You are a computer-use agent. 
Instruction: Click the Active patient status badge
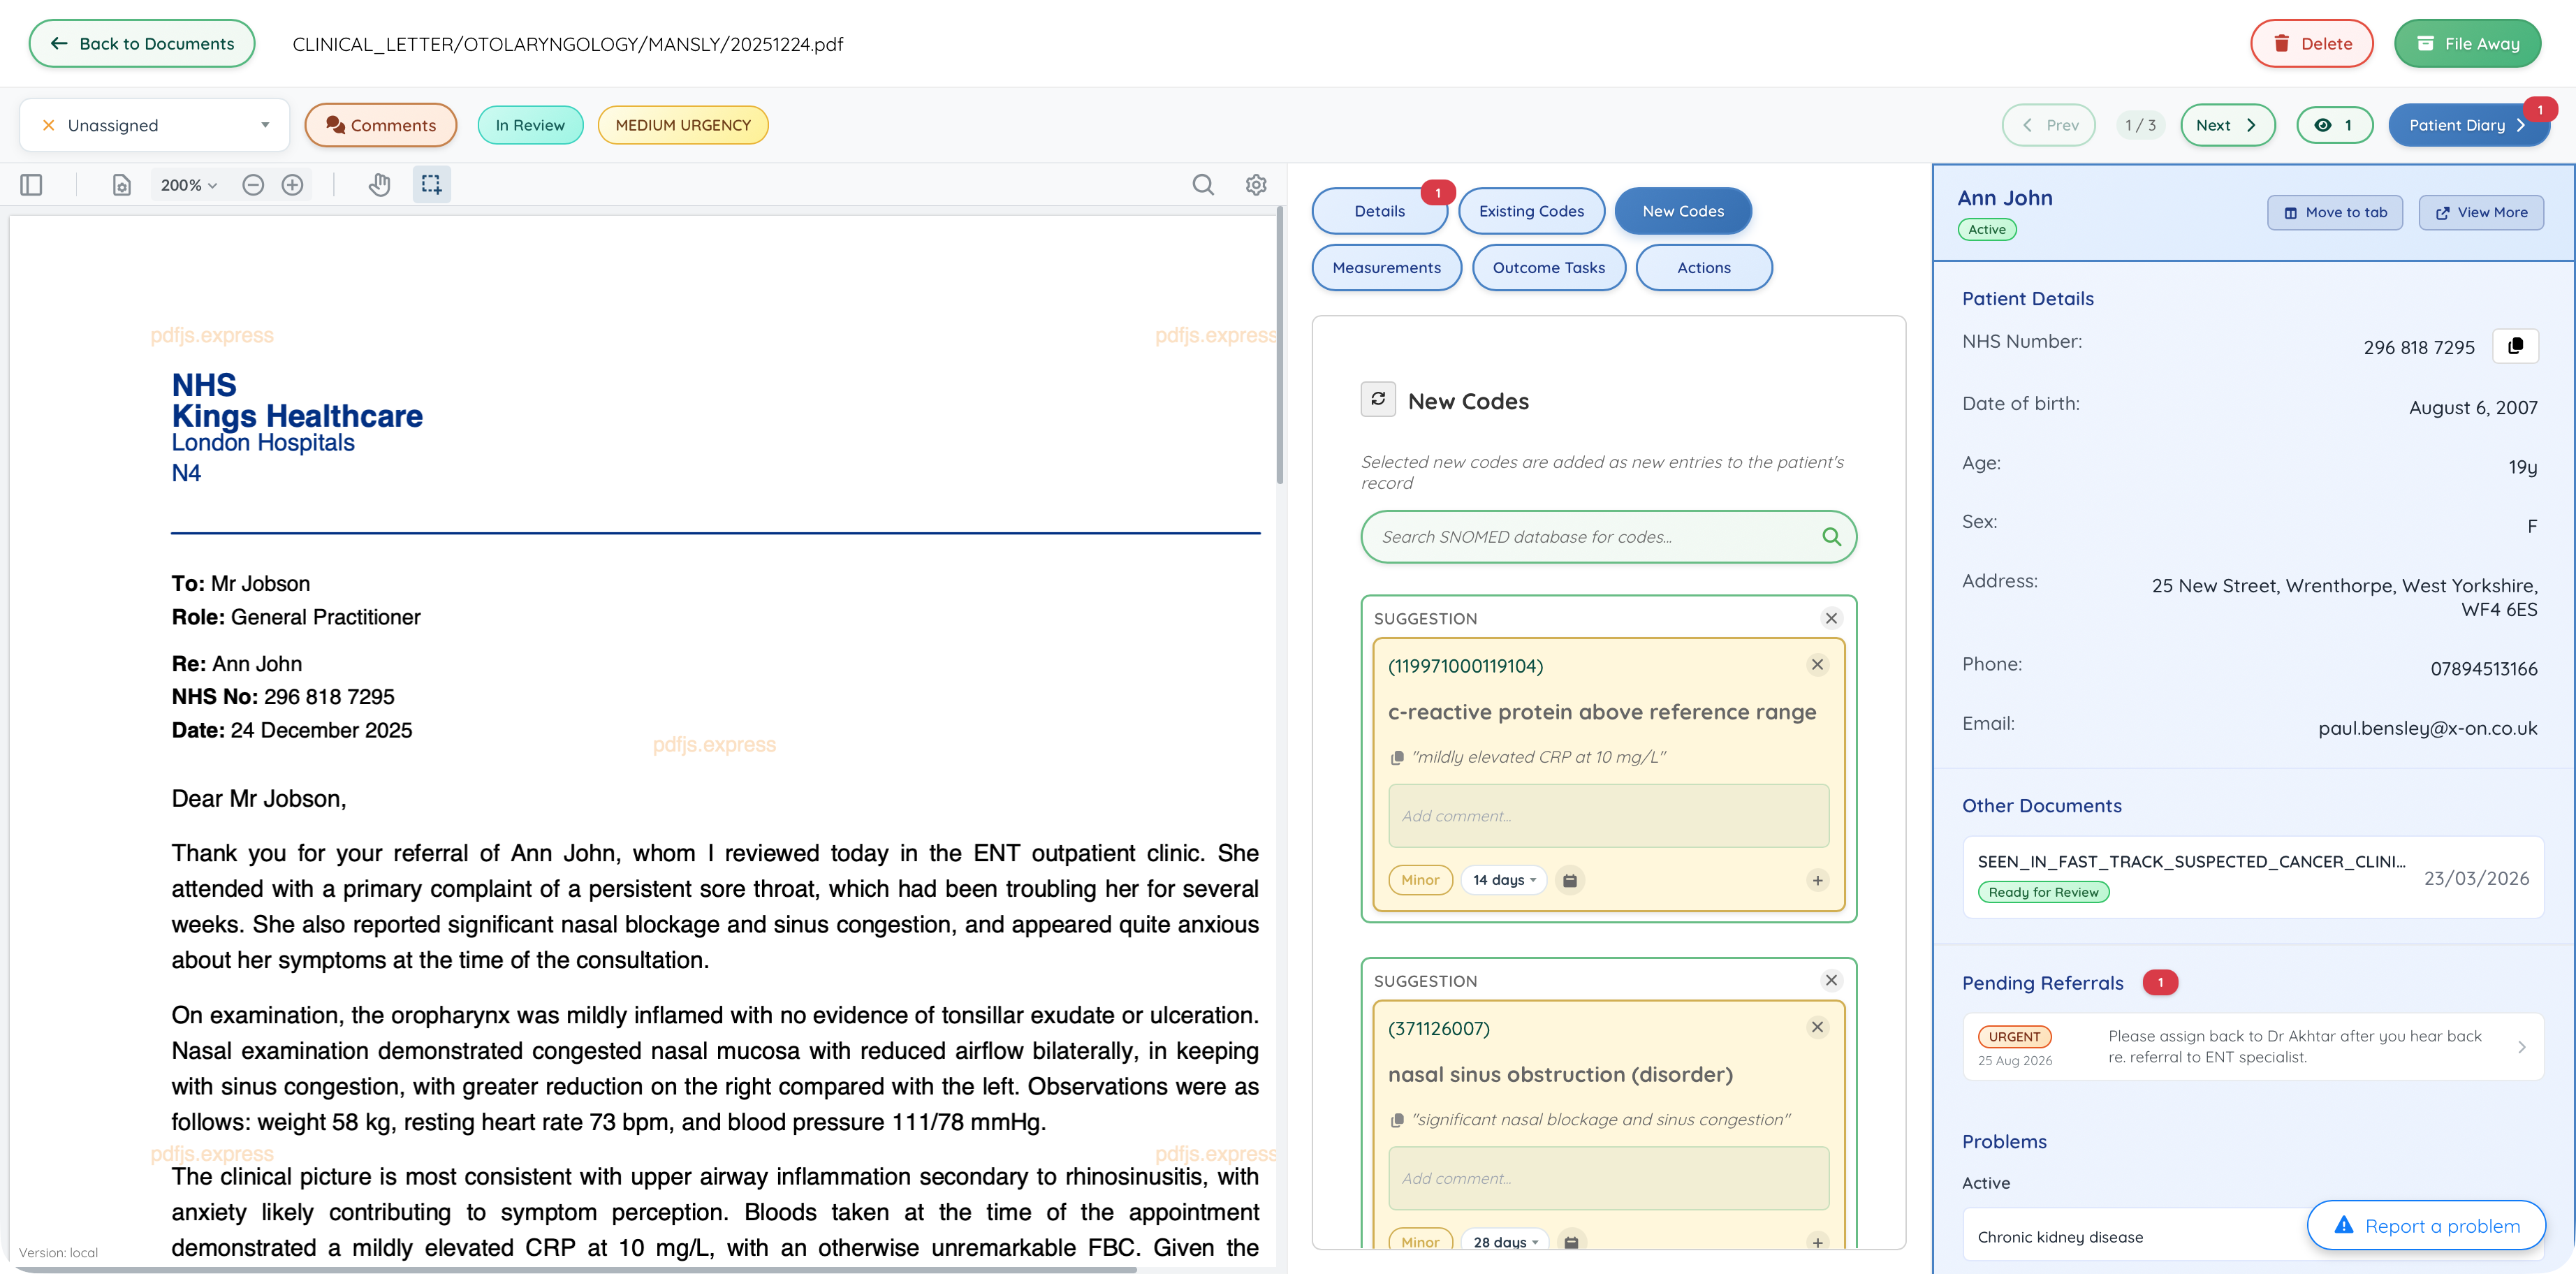coord(1986,229)
